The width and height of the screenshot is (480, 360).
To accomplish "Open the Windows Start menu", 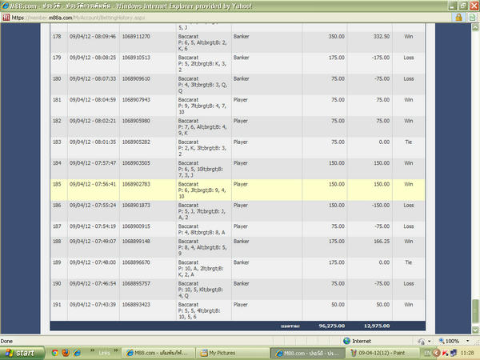I will point(22,353).
